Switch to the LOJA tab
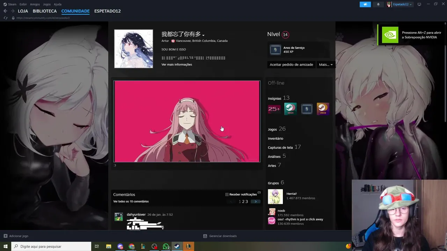Viewport: 447px width, 251px height. [23, 11]
